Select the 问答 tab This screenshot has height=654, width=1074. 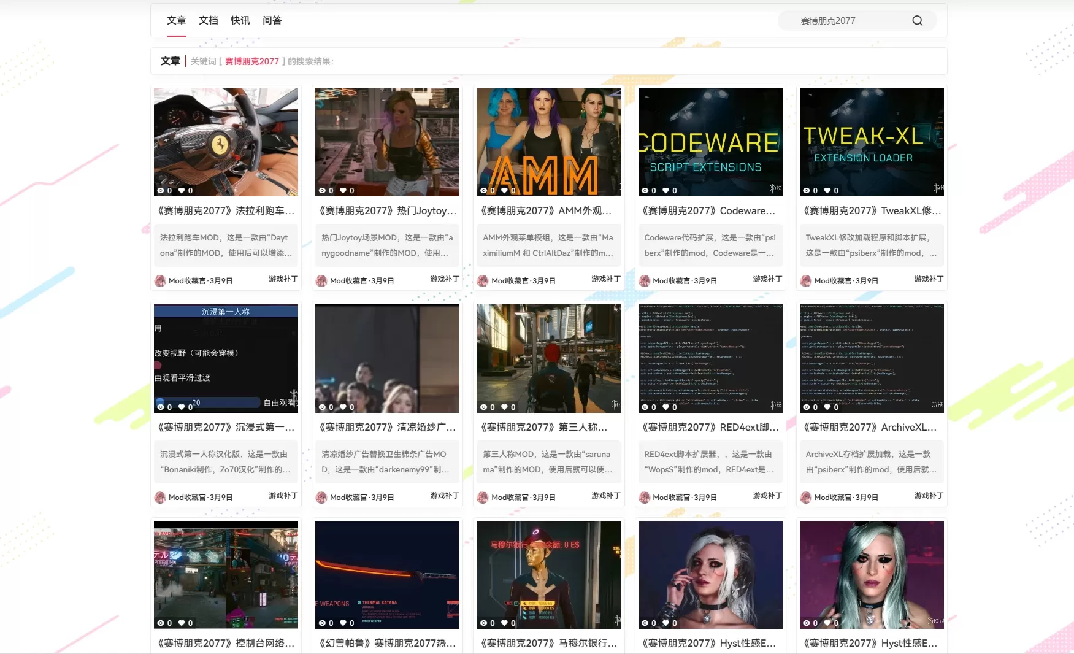(272, 21)
